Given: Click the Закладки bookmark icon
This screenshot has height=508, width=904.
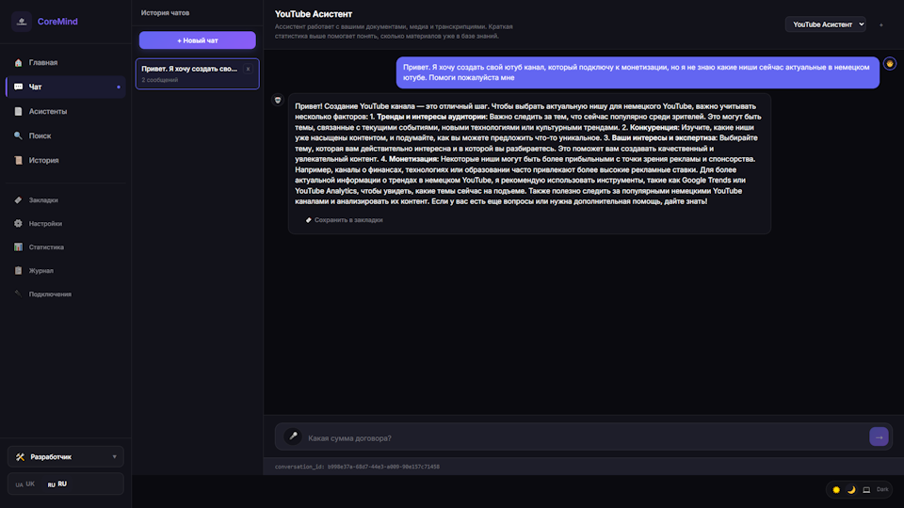Looking at the screenshot, I should click(x=18, y=199).
